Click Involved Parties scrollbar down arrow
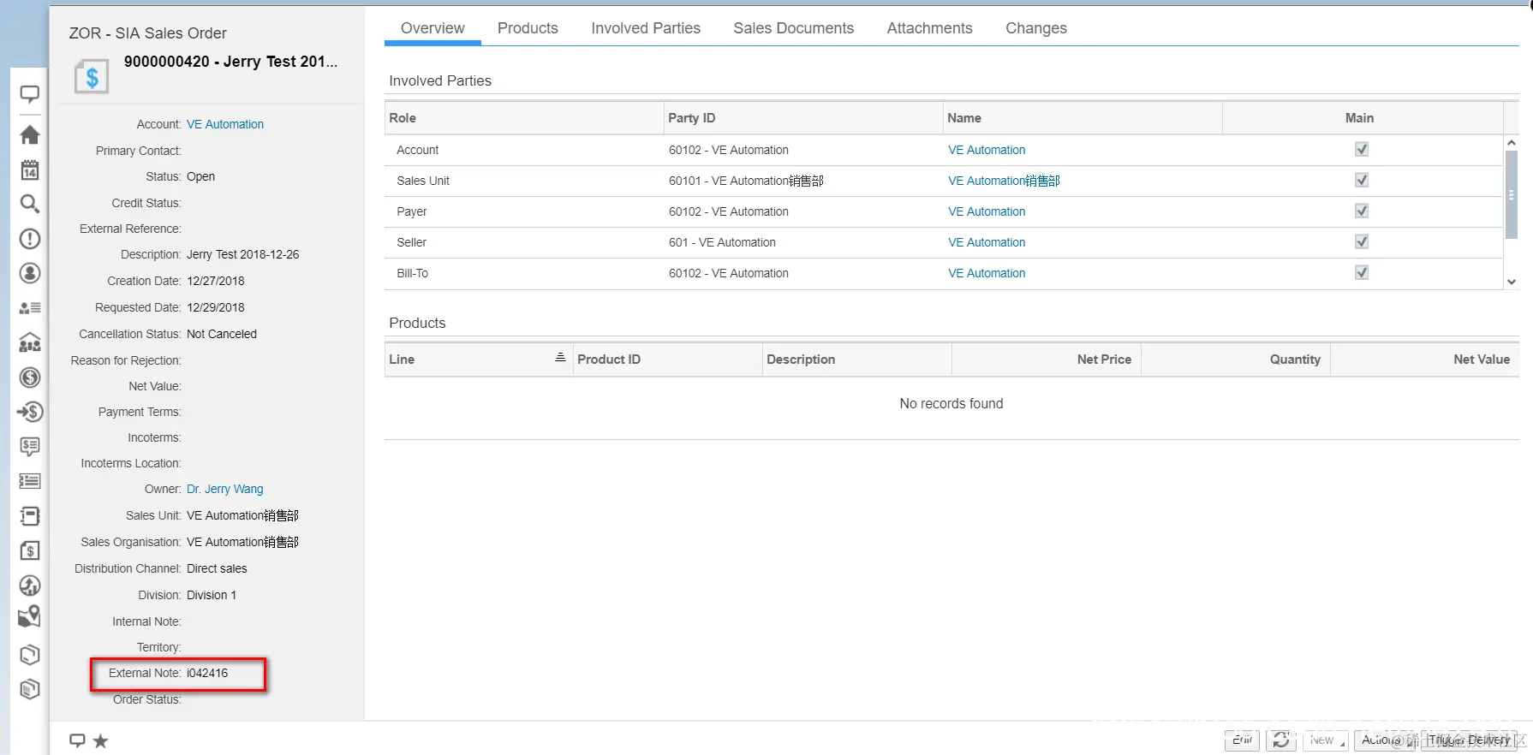Viewport: 1533px width, 755px height. (1512, 282)
